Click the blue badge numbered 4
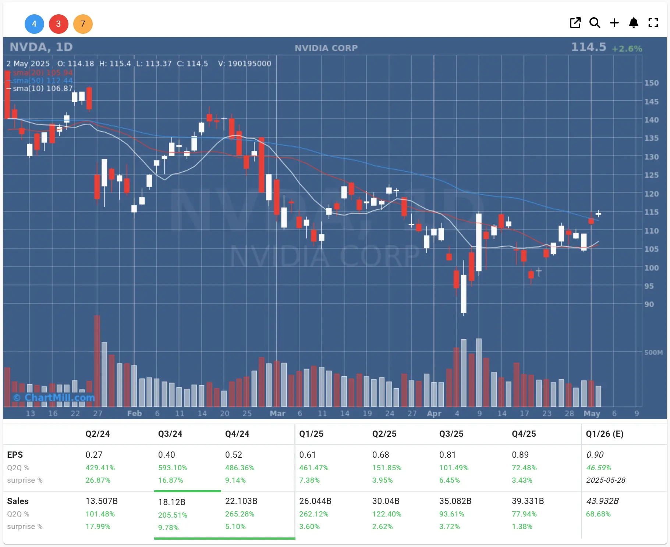This screenshot has height=547, width=670. click(34, 24)
